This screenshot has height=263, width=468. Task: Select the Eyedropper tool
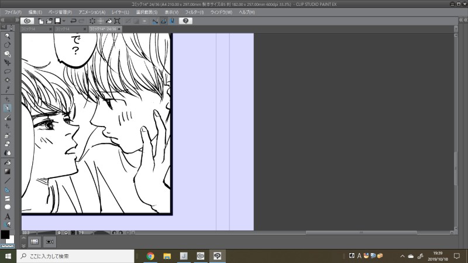pyautogui.click(x=8, y=89)
